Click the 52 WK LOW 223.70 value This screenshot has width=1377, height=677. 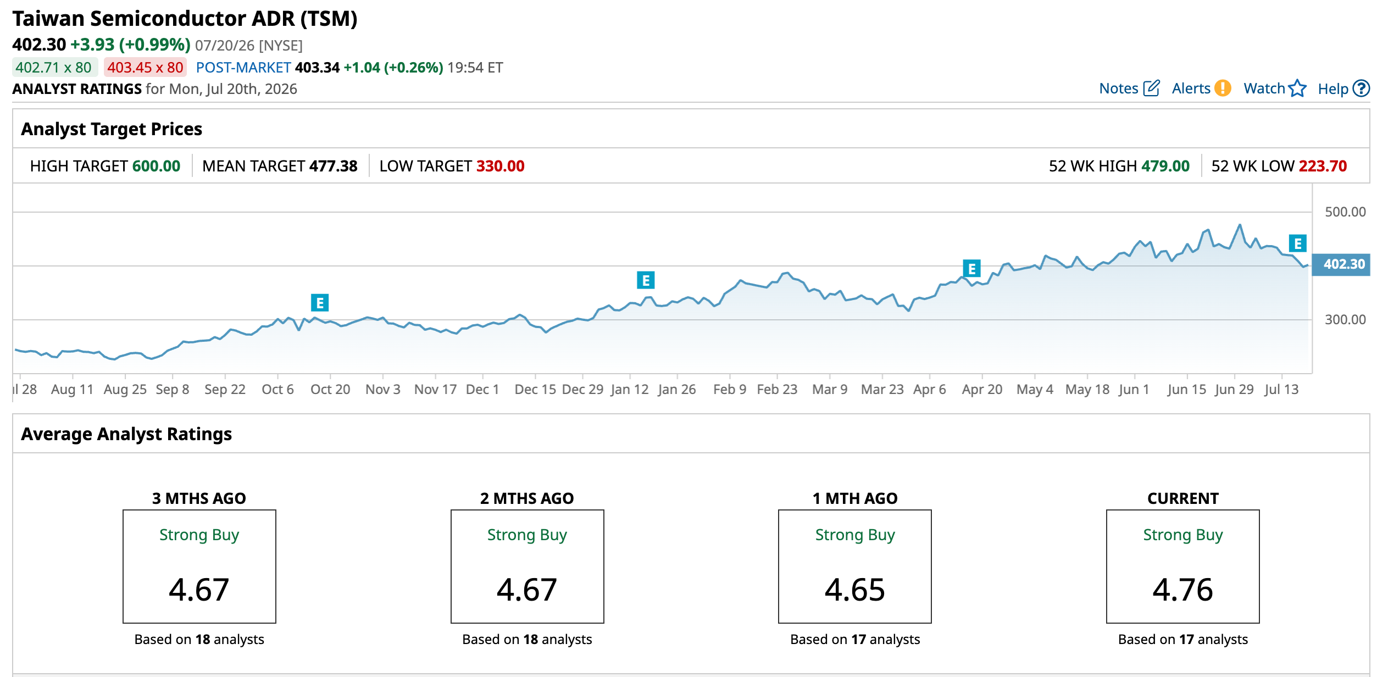1323,166
